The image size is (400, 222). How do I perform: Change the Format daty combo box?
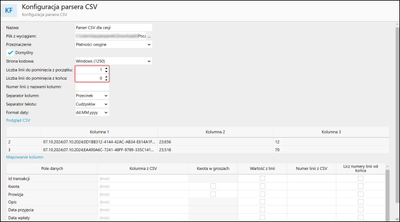tap(92, 112)
